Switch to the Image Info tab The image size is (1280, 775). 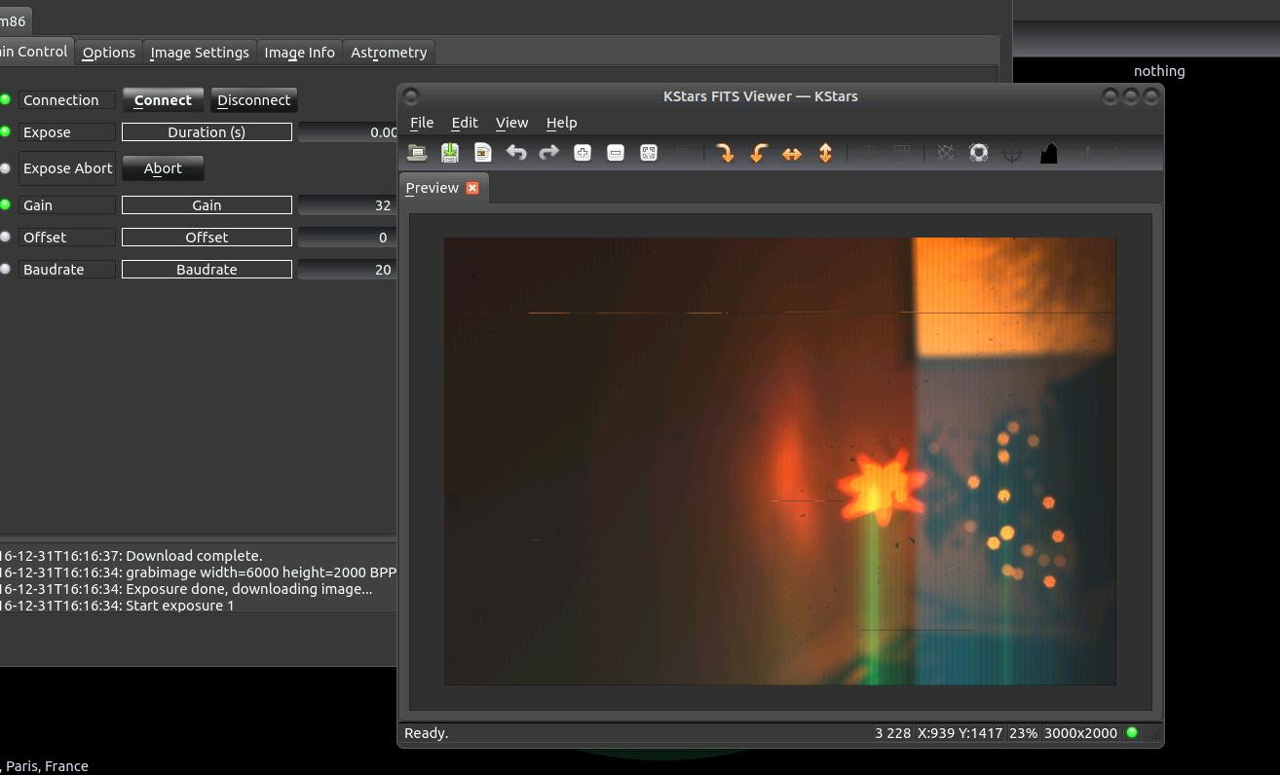(x=299, y=53)
